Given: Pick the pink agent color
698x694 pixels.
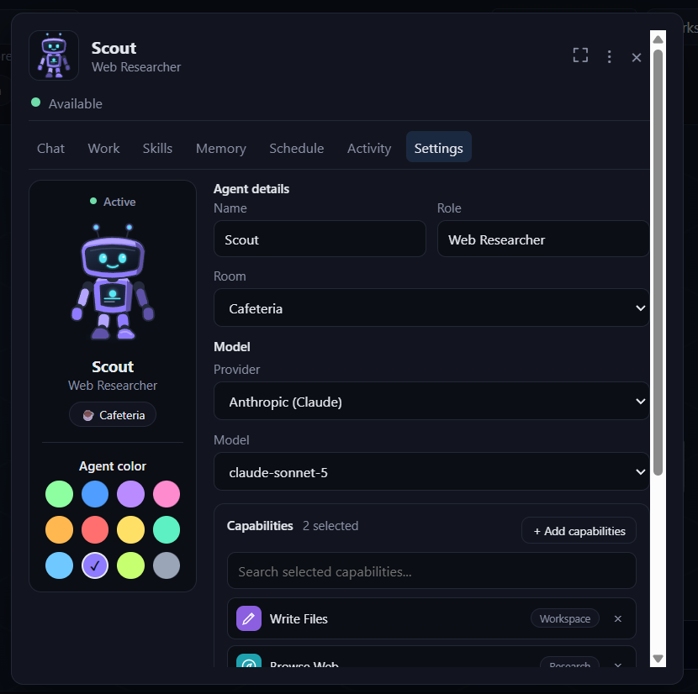Looking at the screenshot, I should coord(167,494).
